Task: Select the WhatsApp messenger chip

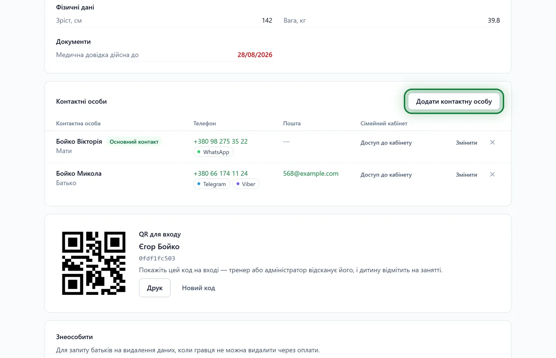Action: pyautogui.click(x=213, y=152)
